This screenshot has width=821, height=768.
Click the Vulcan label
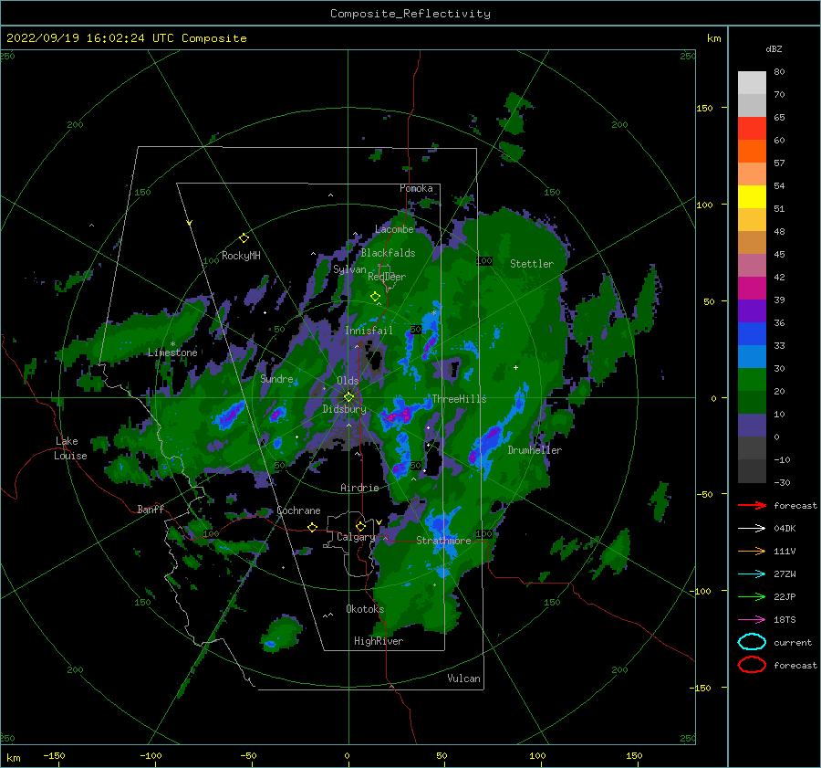tap(463, 679)
